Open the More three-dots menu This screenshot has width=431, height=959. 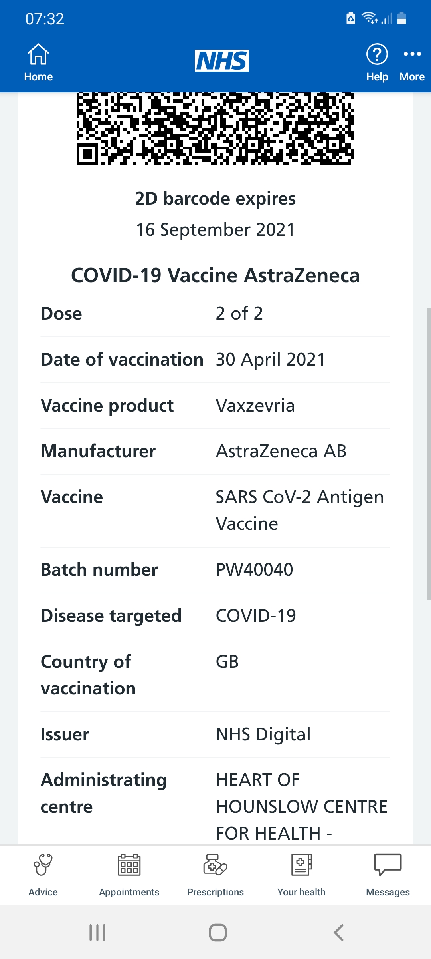coord(412,54)
